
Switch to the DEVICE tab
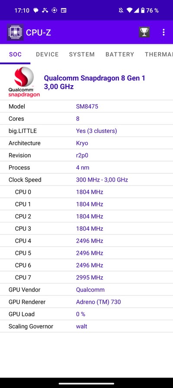click(47, 54)
